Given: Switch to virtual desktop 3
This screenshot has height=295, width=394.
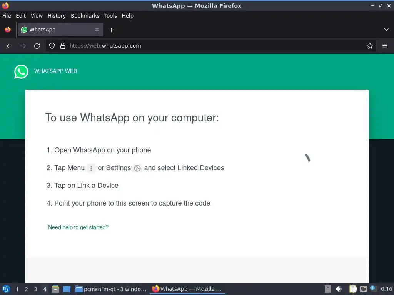Looking at the screenshot, I should tap(36, 289).
